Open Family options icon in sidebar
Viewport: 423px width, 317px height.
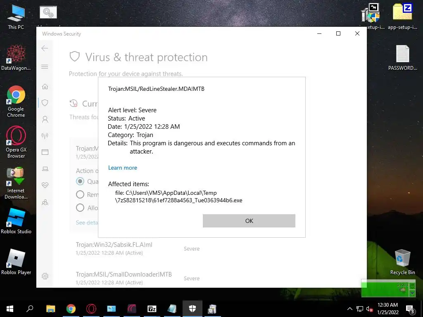pos(45,202)
